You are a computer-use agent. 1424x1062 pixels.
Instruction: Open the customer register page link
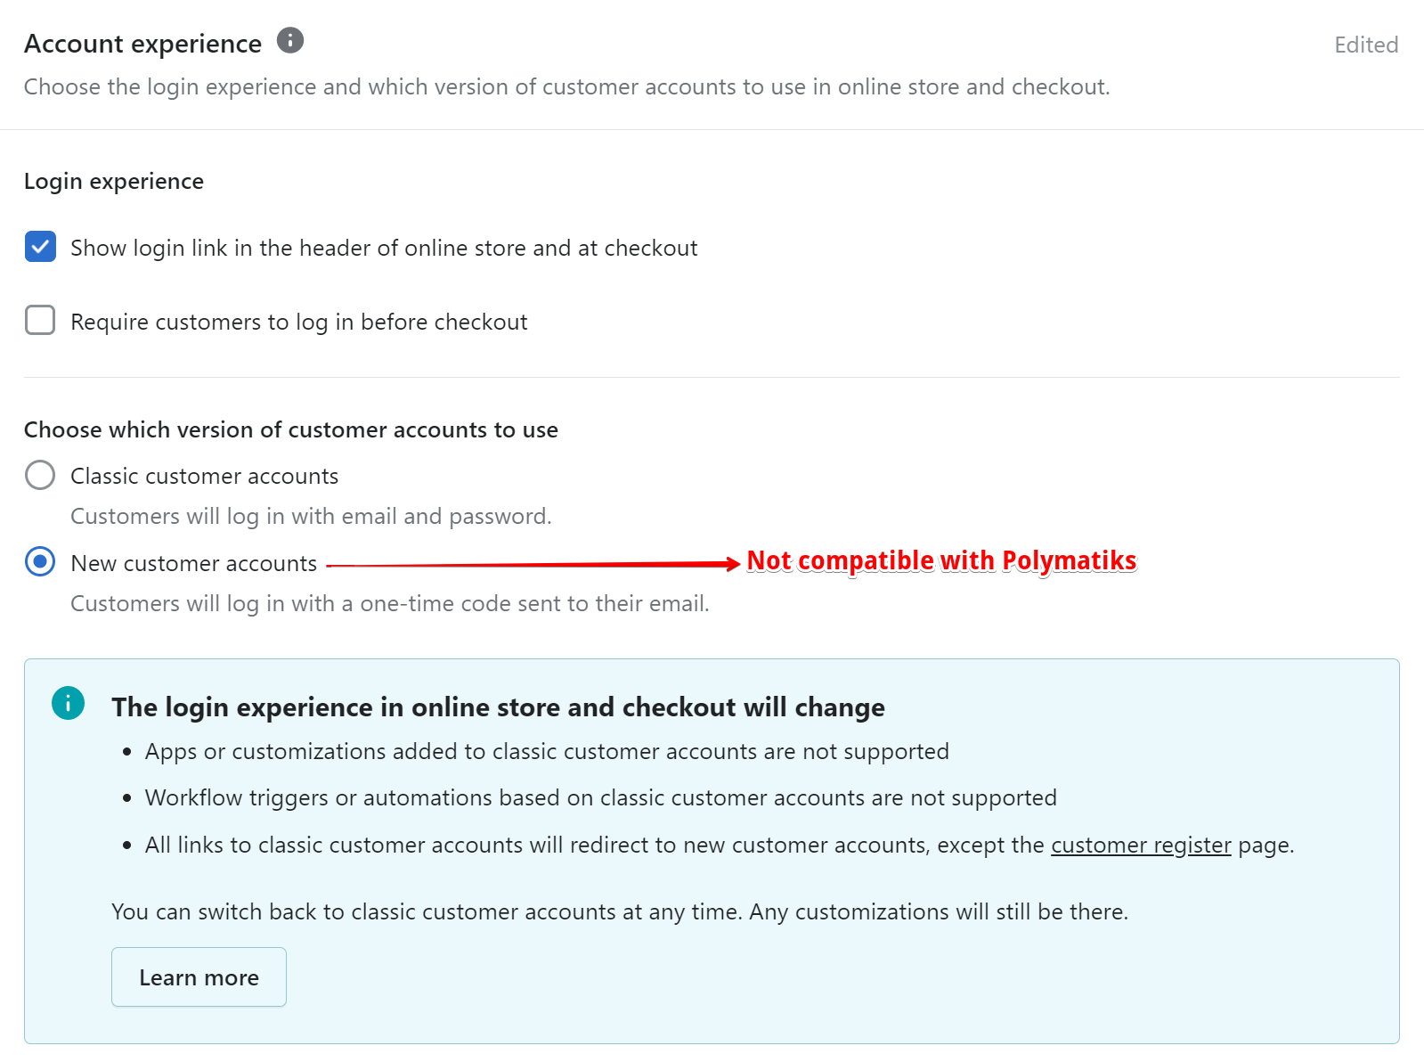point(1140,845)
